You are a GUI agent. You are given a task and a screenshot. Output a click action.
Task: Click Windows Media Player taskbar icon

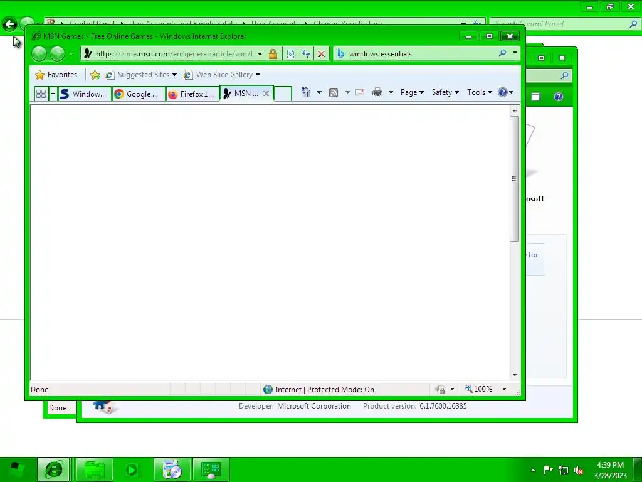[x=132, y=469]
